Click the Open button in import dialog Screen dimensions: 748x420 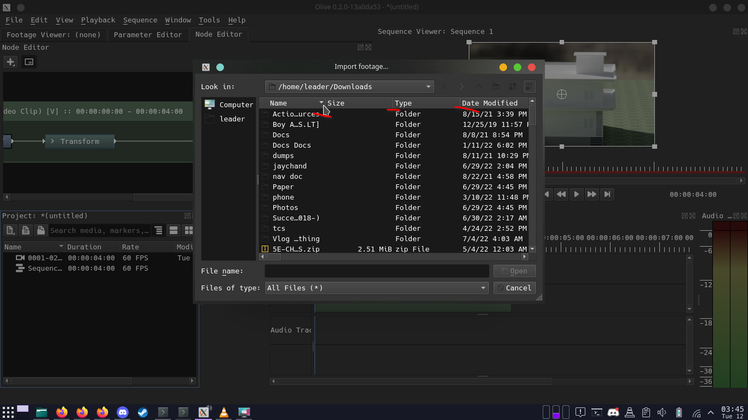coord(514,271)
